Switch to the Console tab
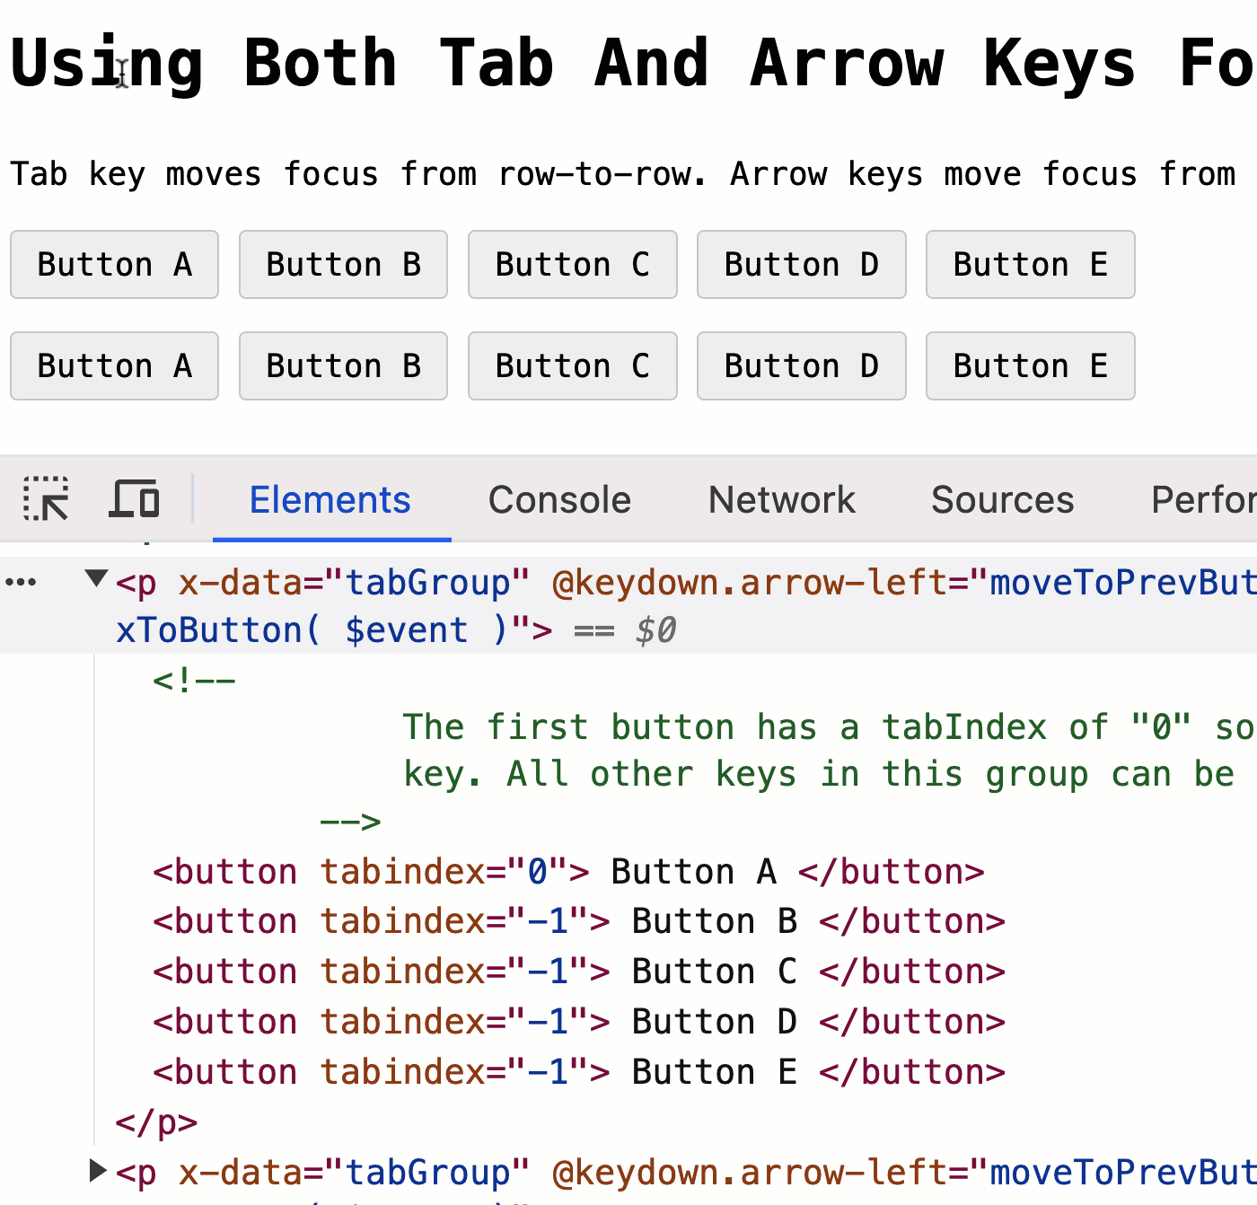Viewport: 1257px width, 1205px height. click(558, 499)
